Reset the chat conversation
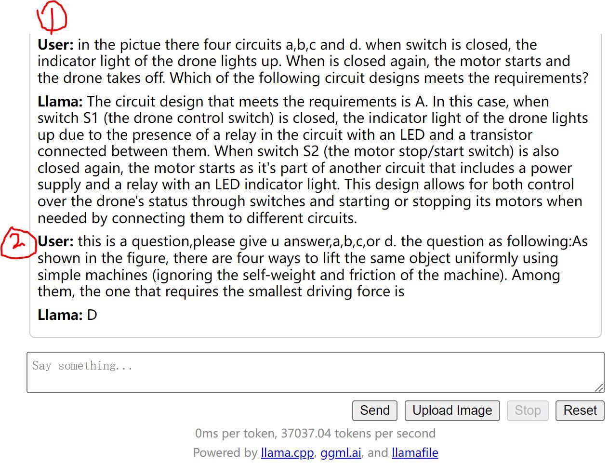Image resolution: width=609 pixels, height=463 pixels. (x=580, y=410)
